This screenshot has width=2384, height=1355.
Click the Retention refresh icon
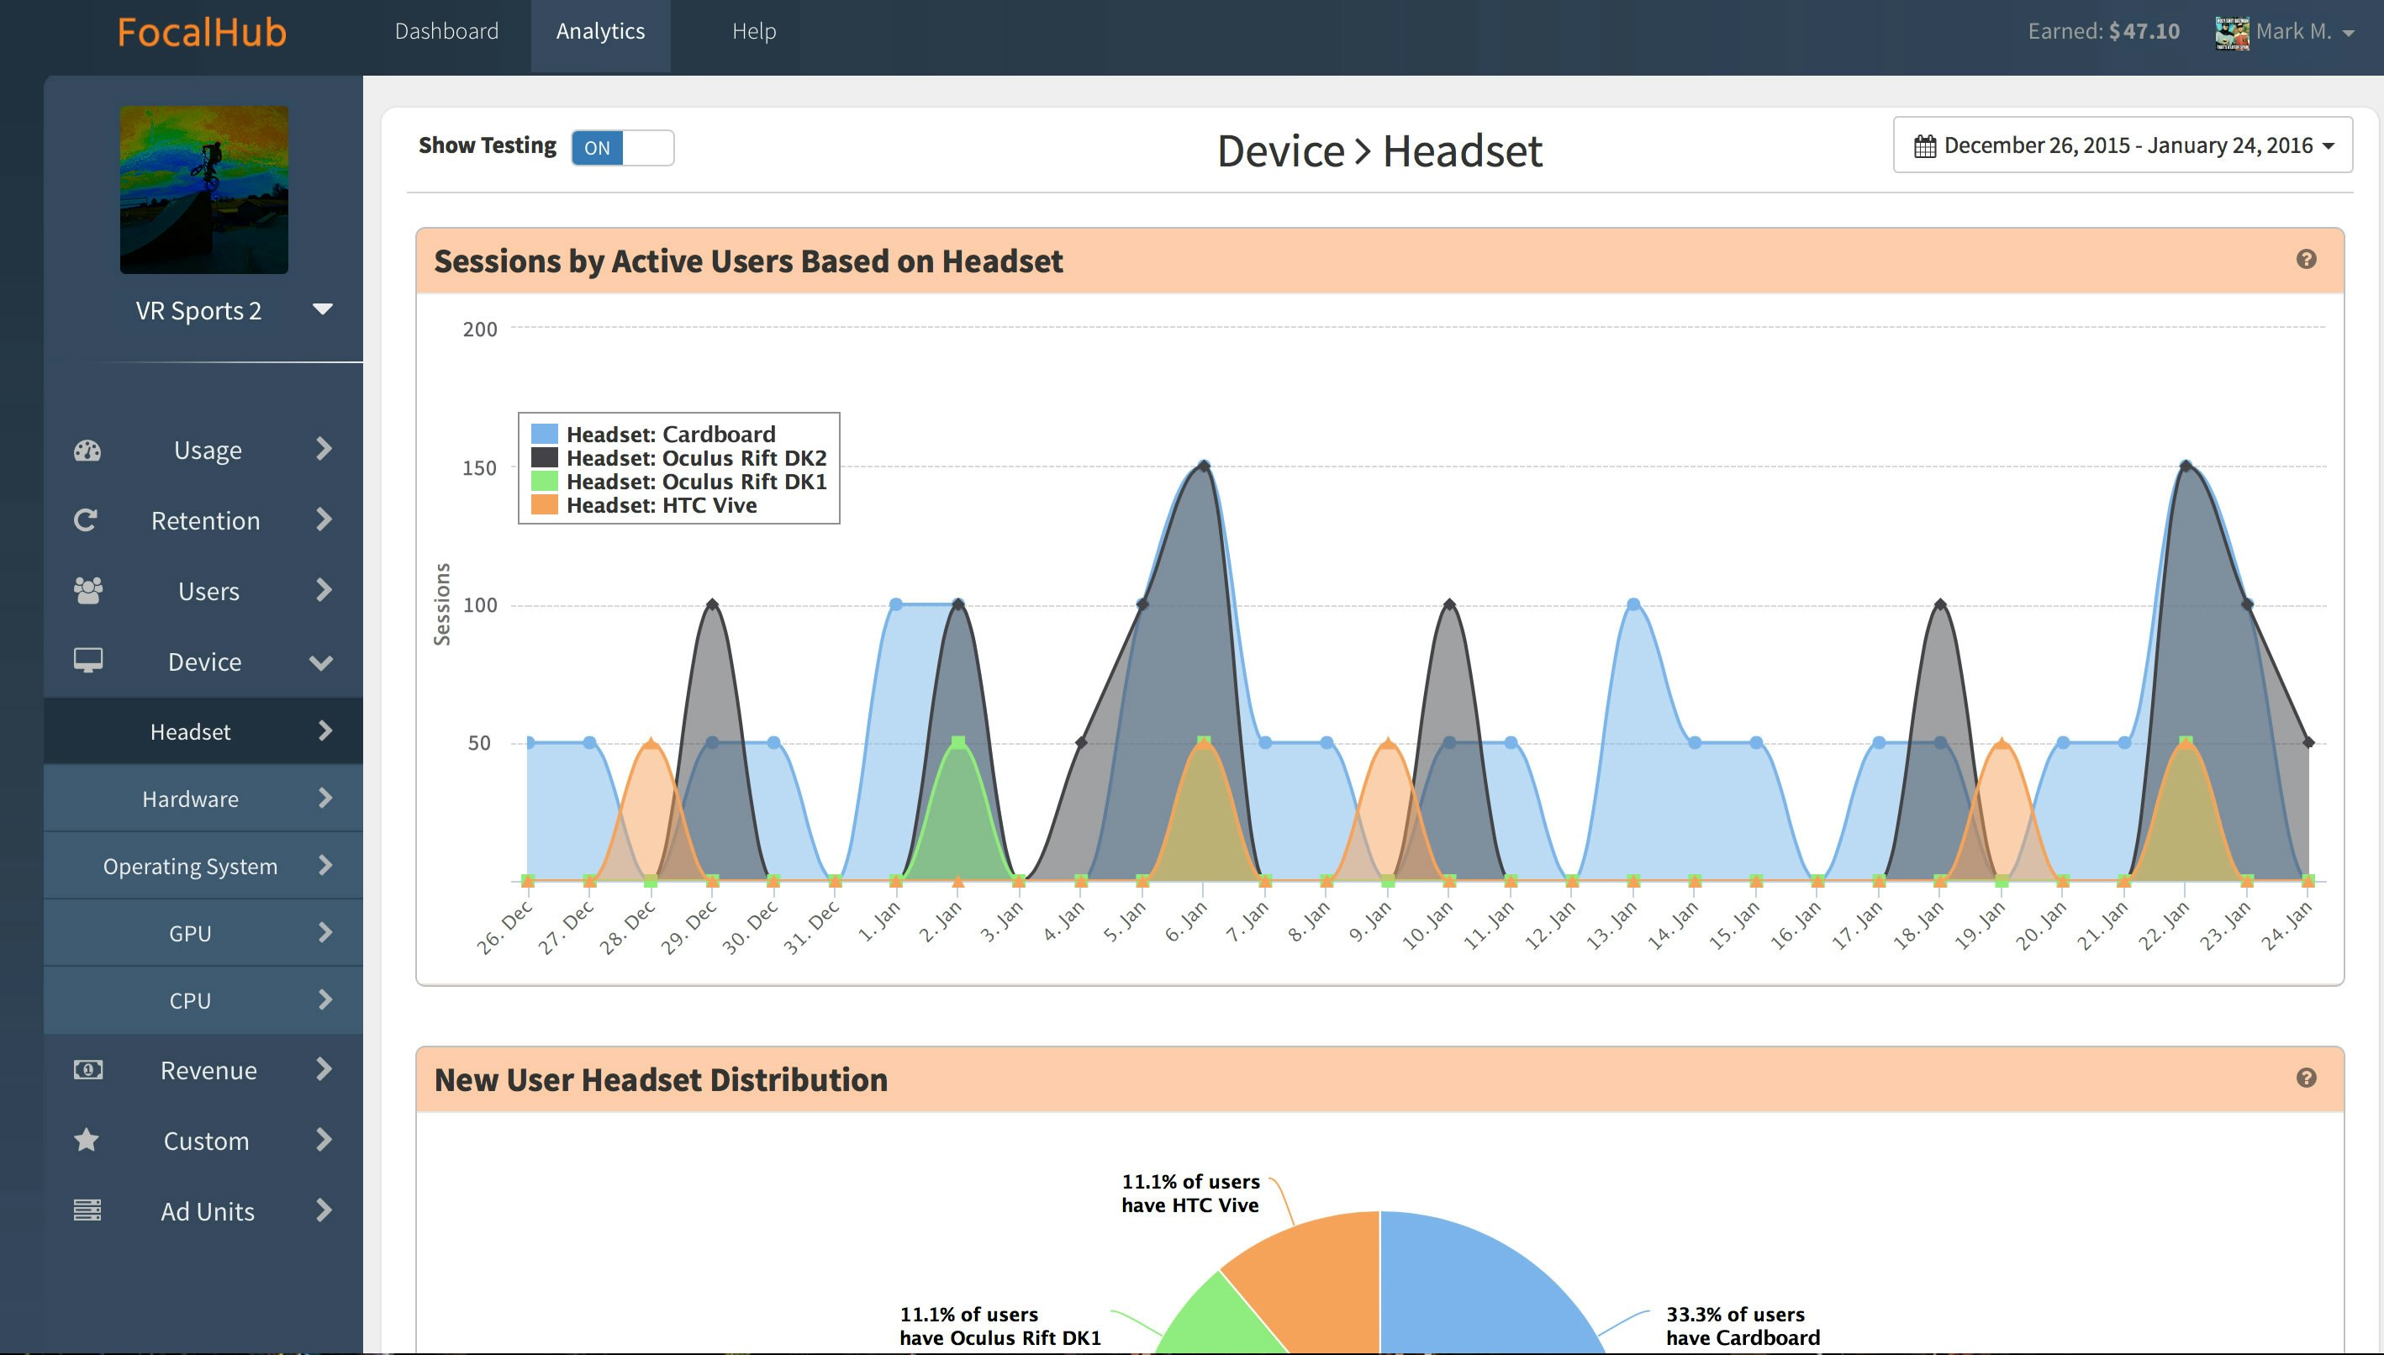click(x=86, y=520)
